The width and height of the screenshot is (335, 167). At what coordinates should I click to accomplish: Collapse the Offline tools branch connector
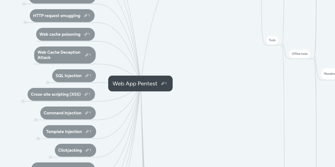point(315,58)
